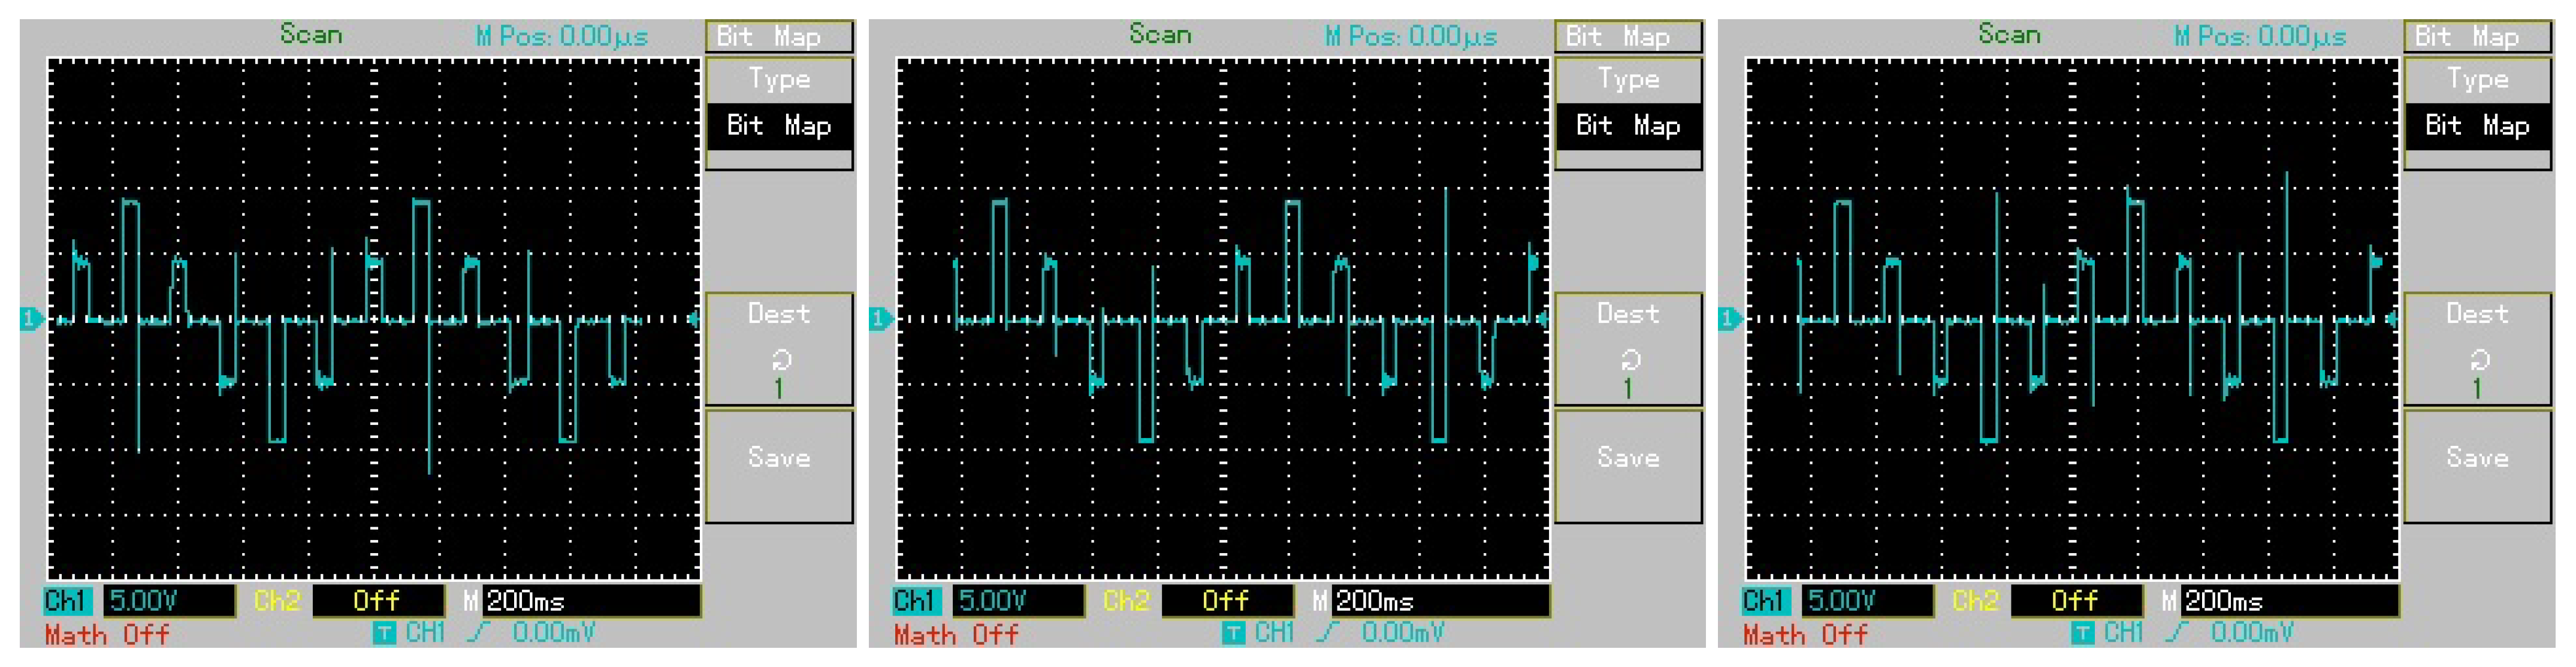The image size is (2576, 667).
Task: Open the Type selection softkey
Action: (x=779, y=79)
